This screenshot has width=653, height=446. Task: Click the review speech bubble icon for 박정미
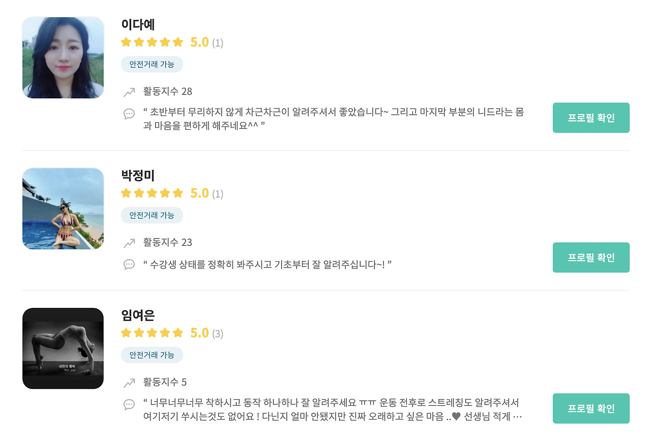click(x=129, y=265)
